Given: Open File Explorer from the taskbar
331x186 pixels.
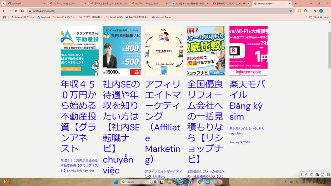Looking at the screenshot, I should (x=169, y=182).
